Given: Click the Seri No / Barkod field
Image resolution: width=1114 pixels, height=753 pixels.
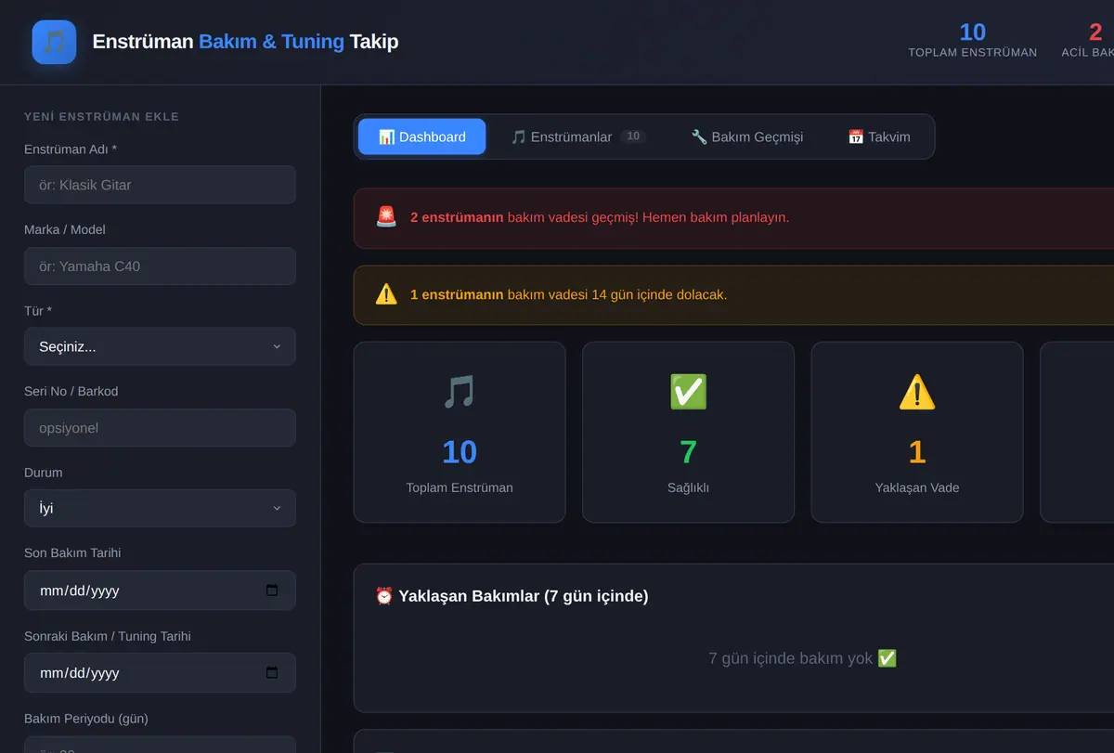Looking at the screenshot, I should [160, 428].
